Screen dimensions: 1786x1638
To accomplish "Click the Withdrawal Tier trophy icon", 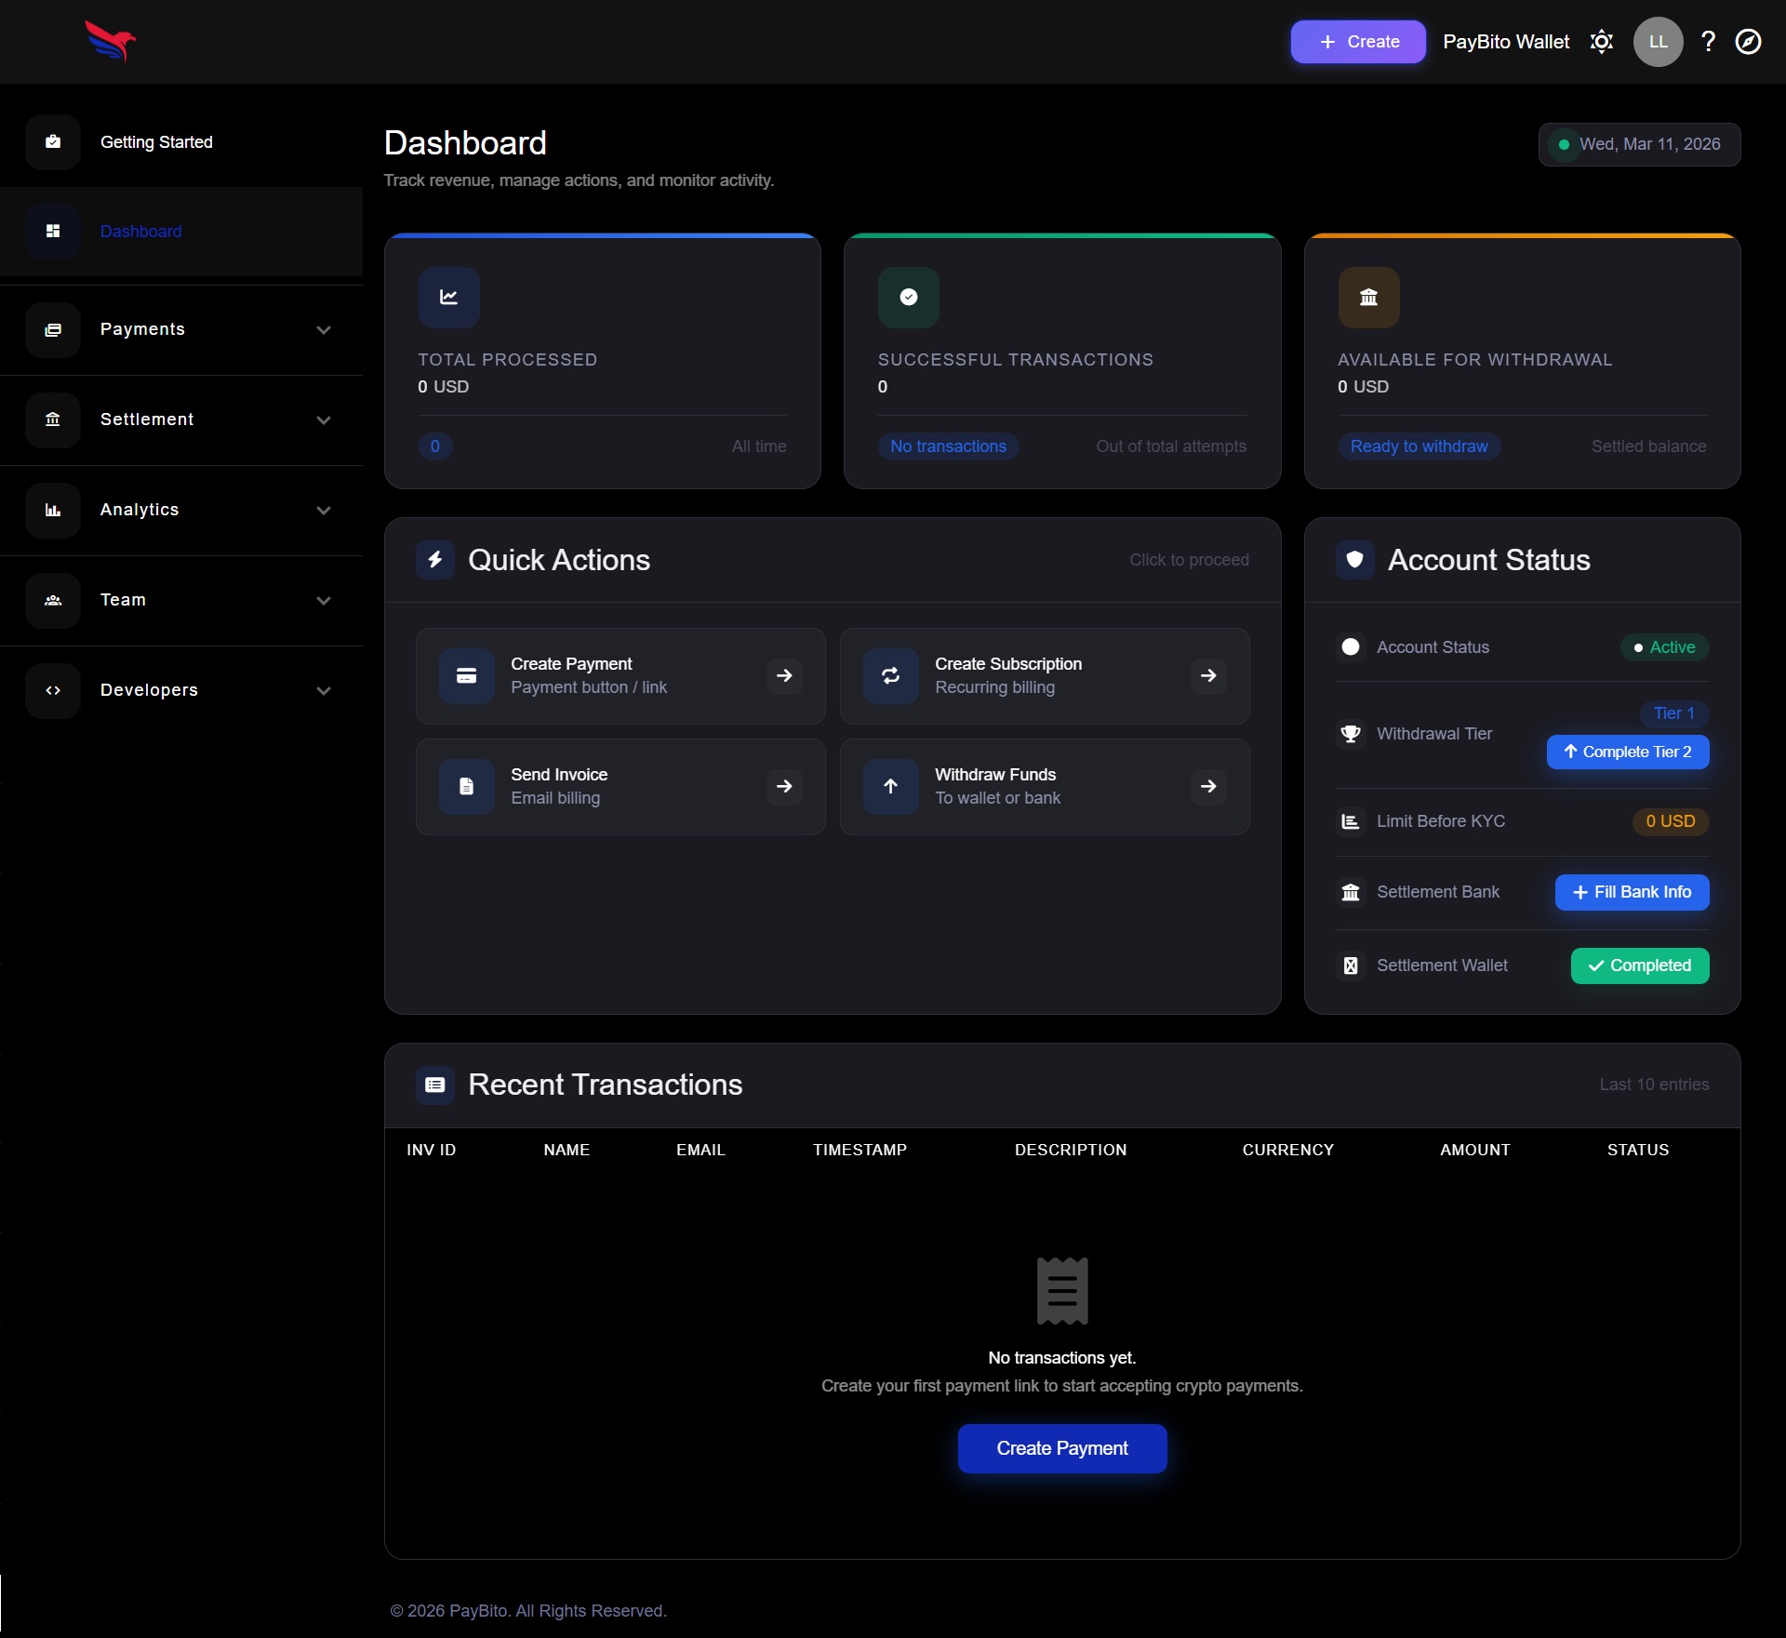I will tap(1351, 734).
